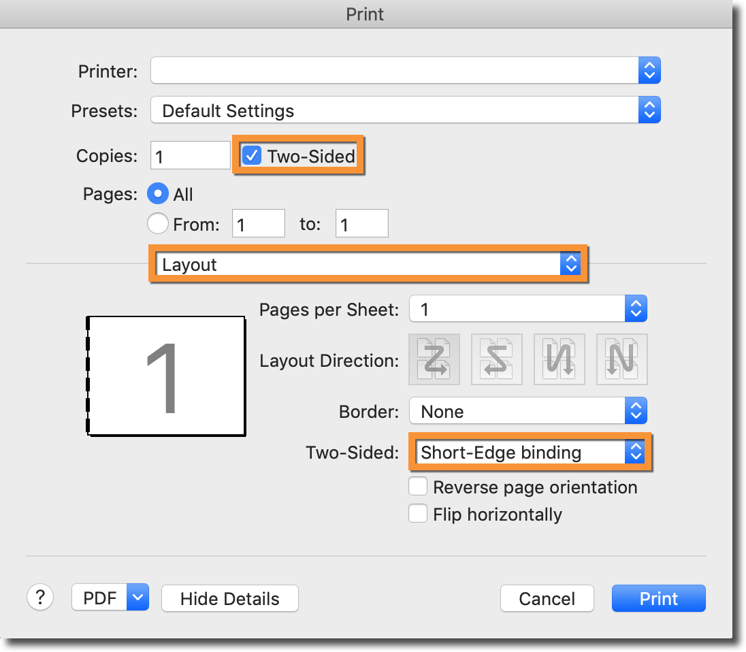Open the Presets Default Settings dropdown
This screenshot has width=746, height=652.
click(406, 110)
